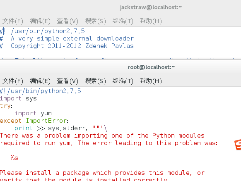Open 终端(T) menu in jackstraw terminal

tap(123, 21)
